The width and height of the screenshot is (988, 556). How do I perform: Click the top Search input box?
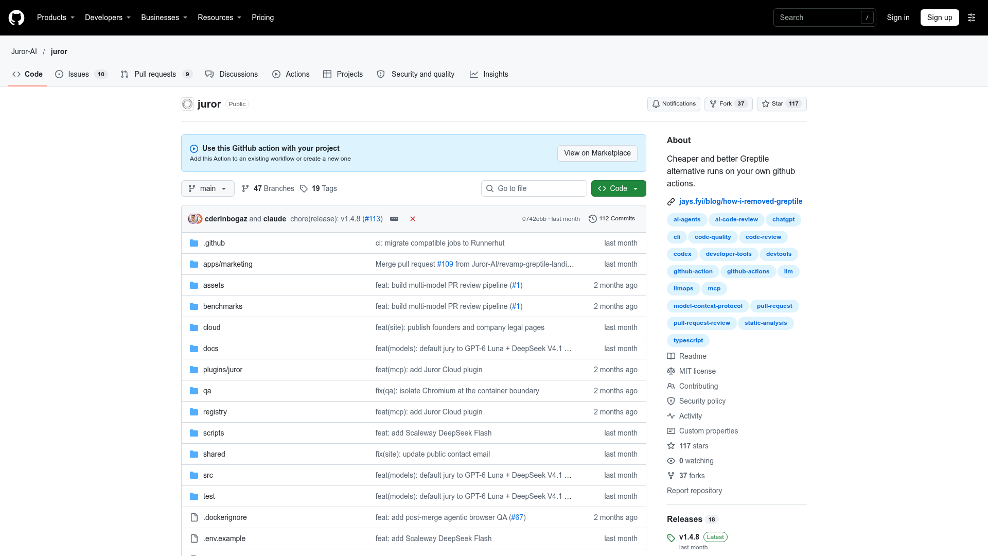pos(824,18)
